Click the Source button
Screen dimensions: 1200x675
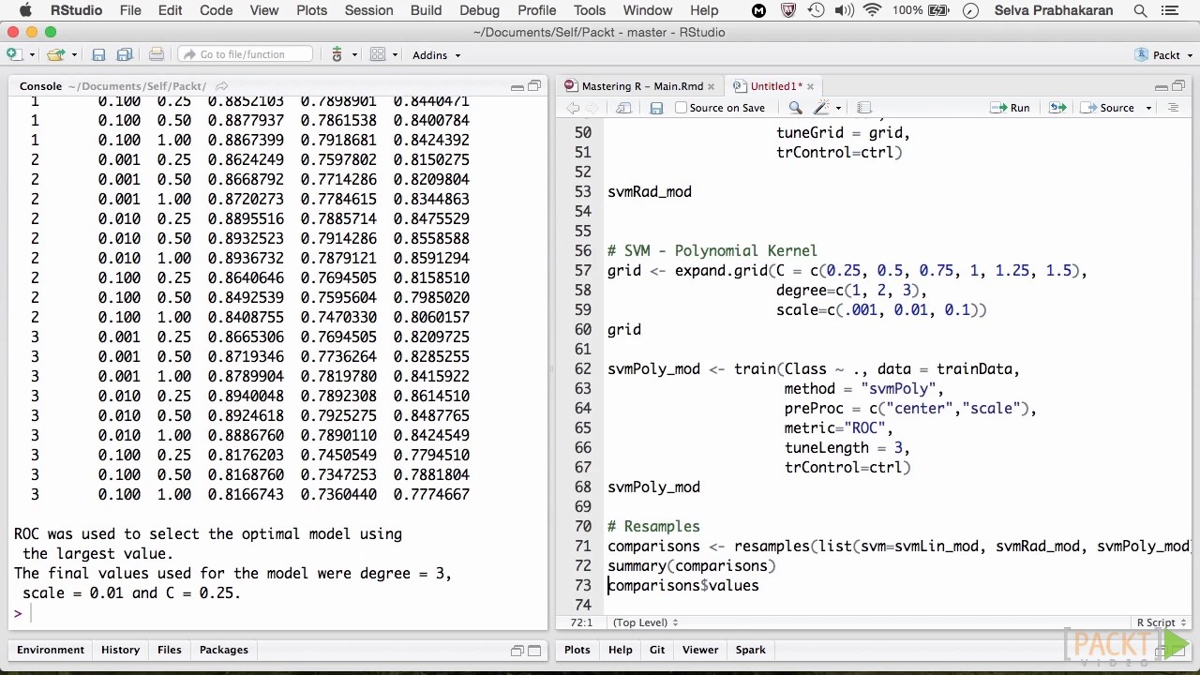point(1109,108)
